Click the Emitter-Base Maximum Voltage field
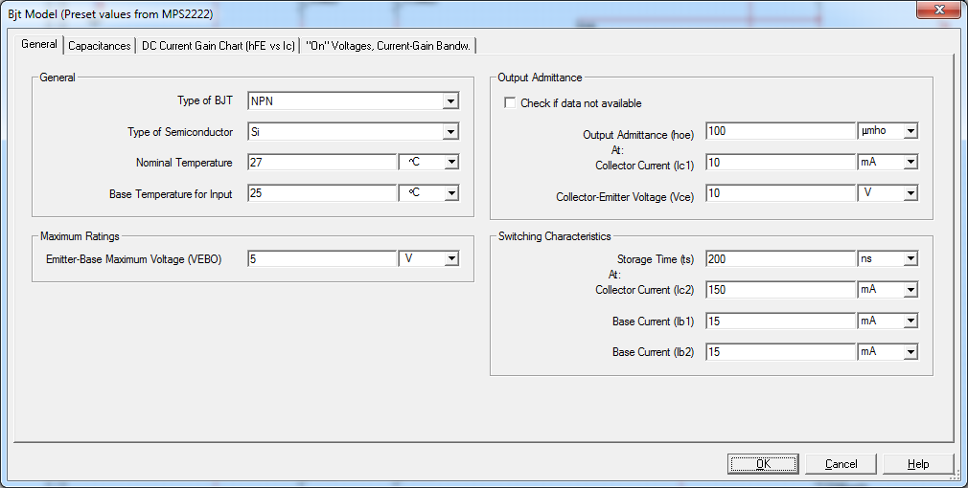The width and height of the screenshot is (968, 488). [322, 258]
